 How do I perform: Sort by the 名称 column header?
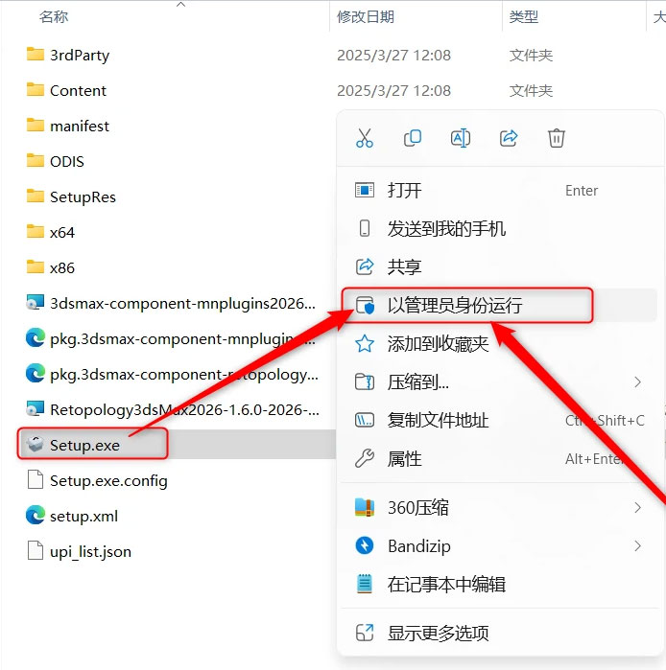[x=54, y=16]
